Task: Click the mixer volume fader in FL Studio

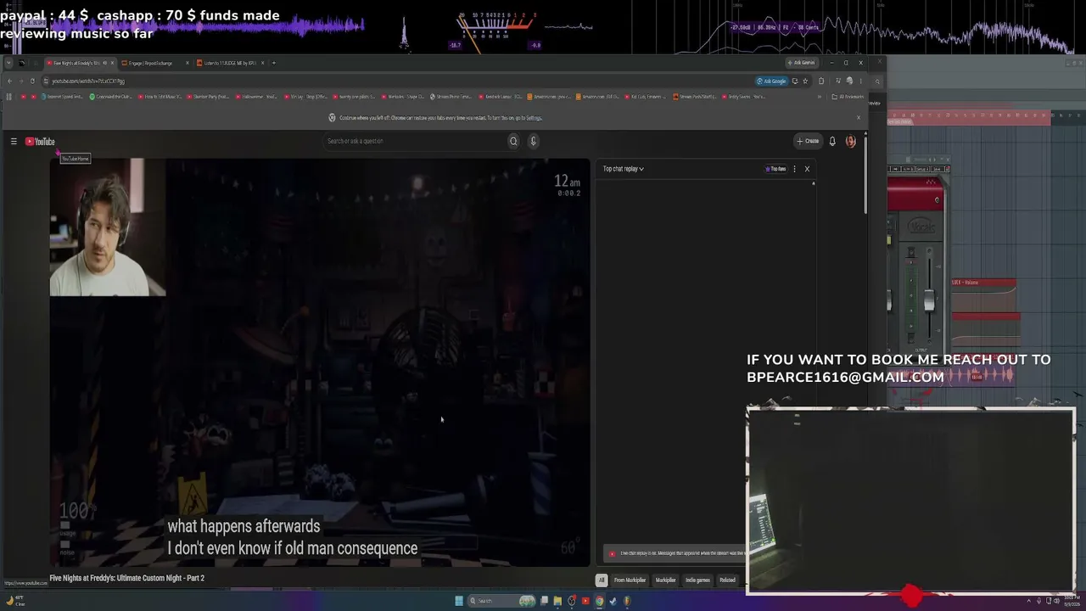Action: tap(929, 300)
